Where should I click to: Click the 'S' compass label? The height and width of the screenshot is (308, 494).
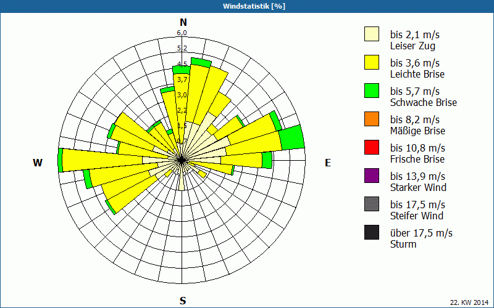pos(183,301)
